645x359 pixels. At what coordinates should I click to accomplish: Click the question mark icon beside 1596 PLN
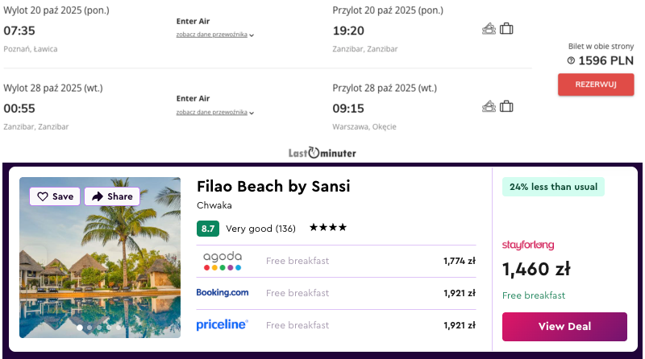coord(571,60)
